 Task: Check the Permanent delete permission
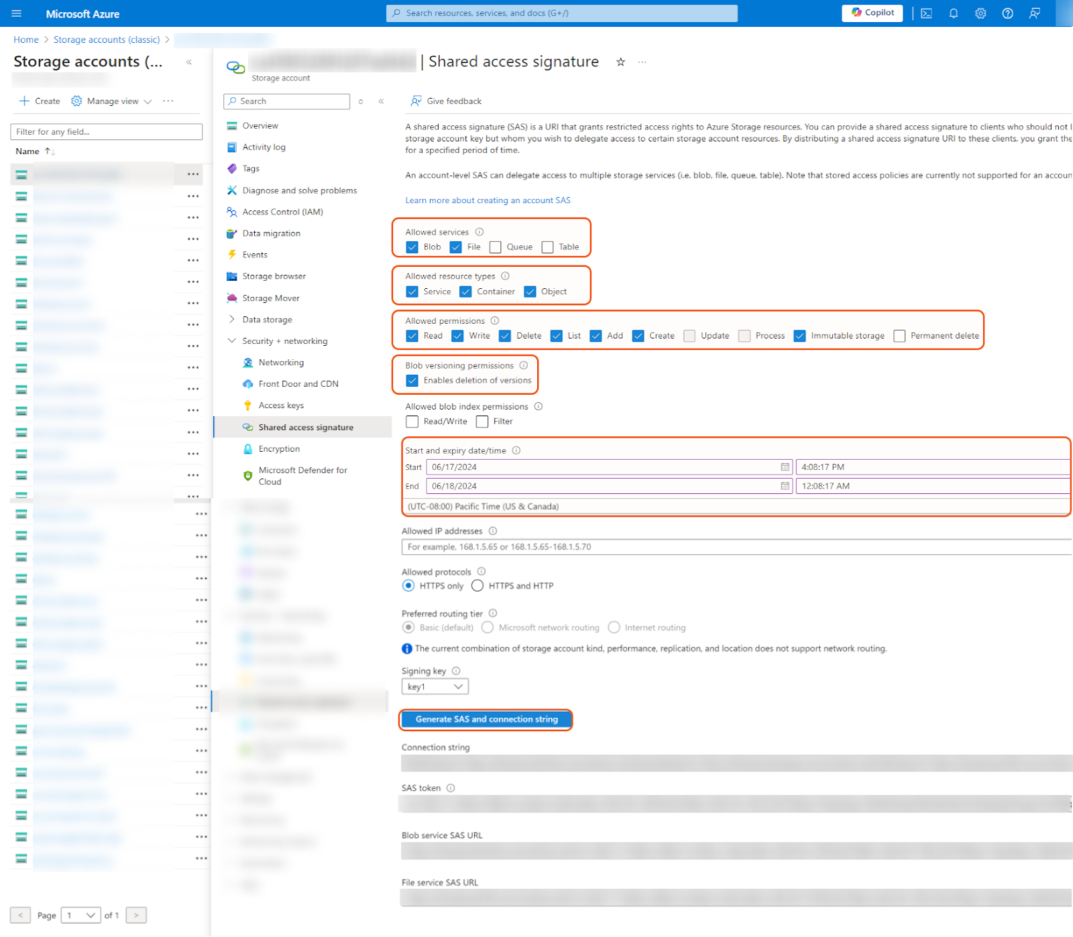coord(899,336)
